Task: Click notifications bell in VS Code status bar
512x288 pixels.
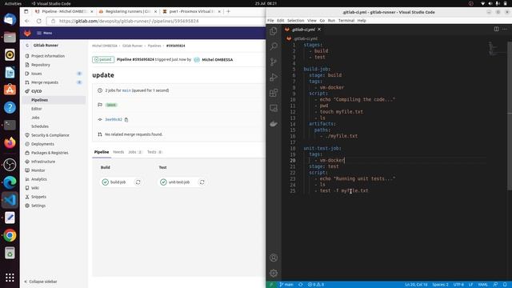Action: pyautogui.click(x=505, y=285)
